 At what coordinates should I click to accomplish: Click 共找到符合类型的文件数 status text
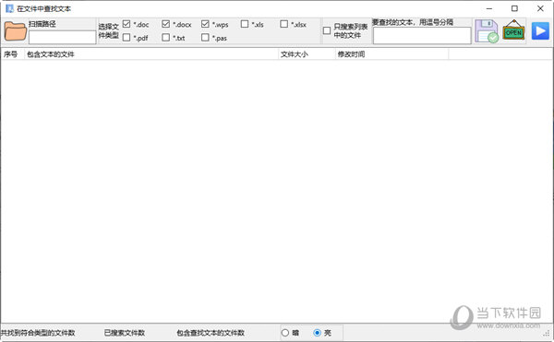click(38, 333)
